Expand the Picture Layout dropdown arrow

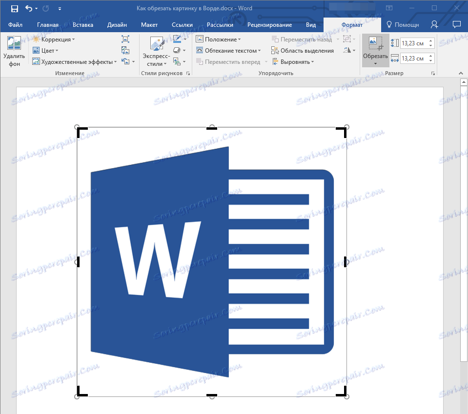point(184,62)
